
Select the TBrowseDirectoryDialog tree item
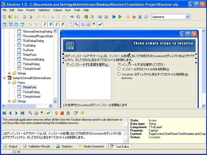(37, 31)
